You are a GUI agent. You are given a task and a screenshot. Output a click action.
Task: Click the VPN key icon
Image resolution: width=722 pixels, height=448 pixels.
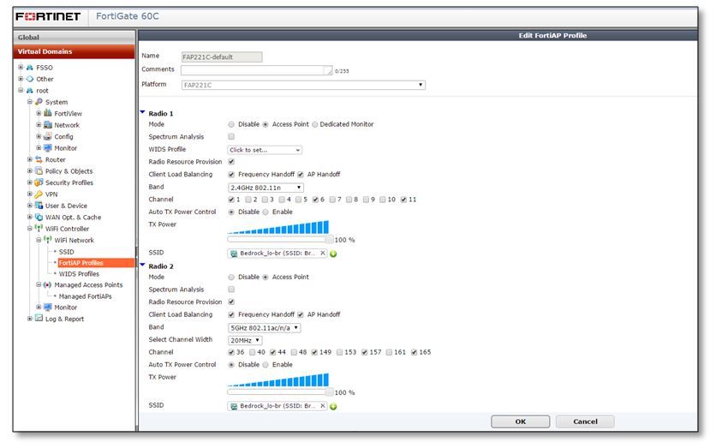coord(39,194)
